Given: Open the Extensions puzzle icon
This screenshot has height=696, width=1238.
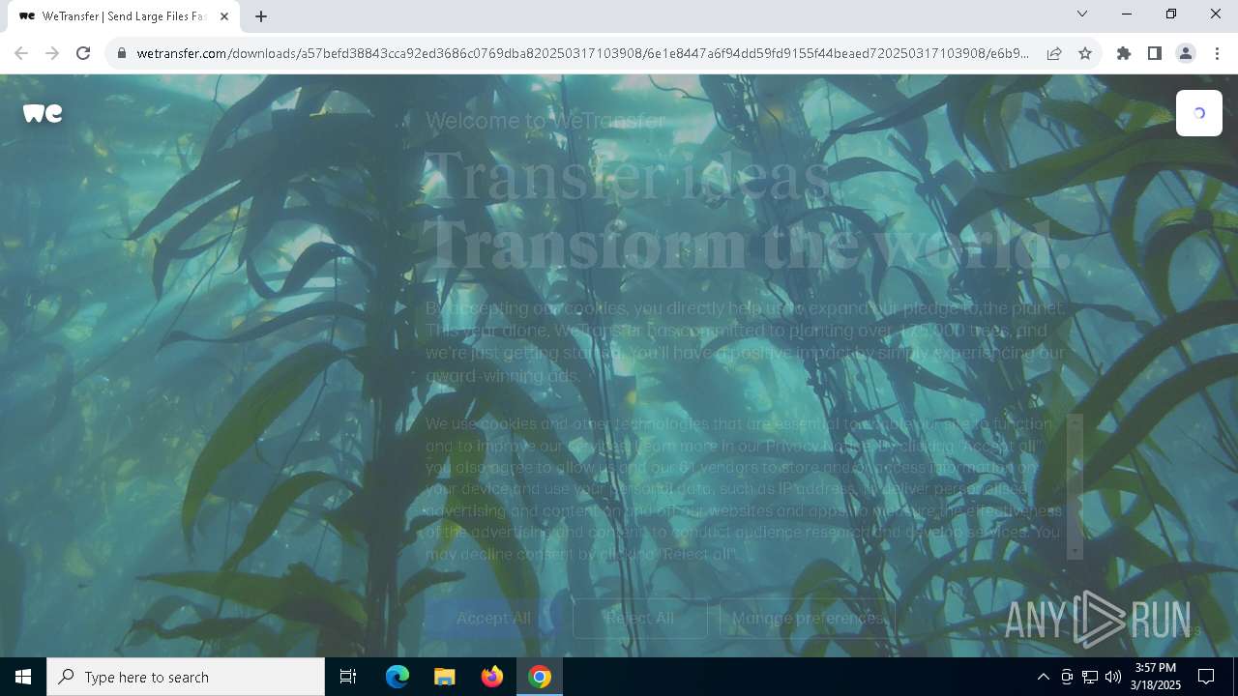Looking at the screenshot, I should (1124, 53).
